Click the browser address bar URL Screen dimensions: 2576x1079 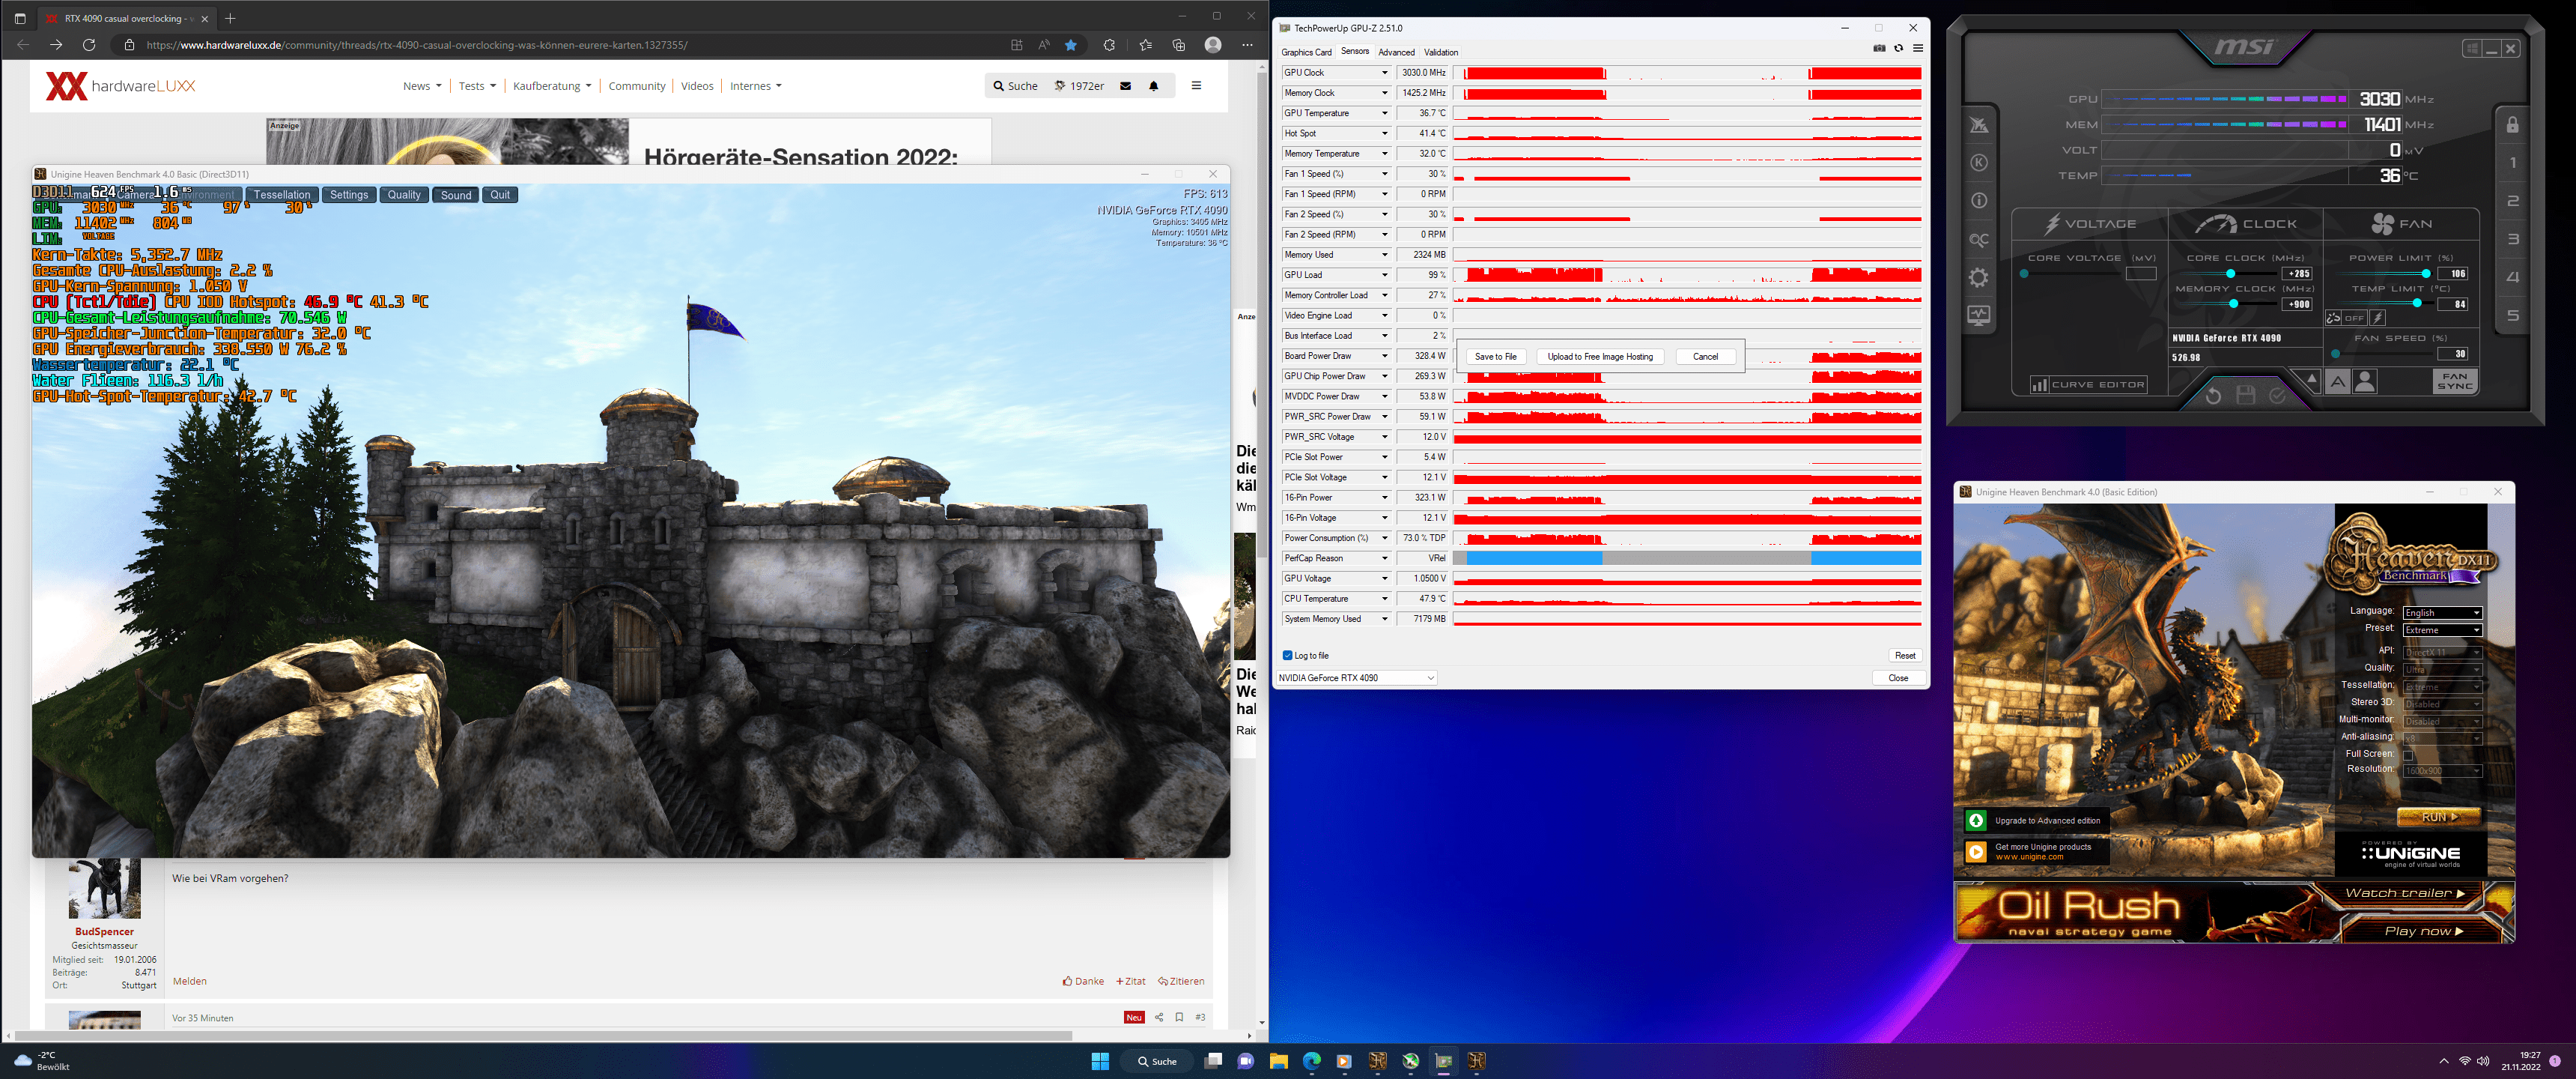click(x=416, y=45)
